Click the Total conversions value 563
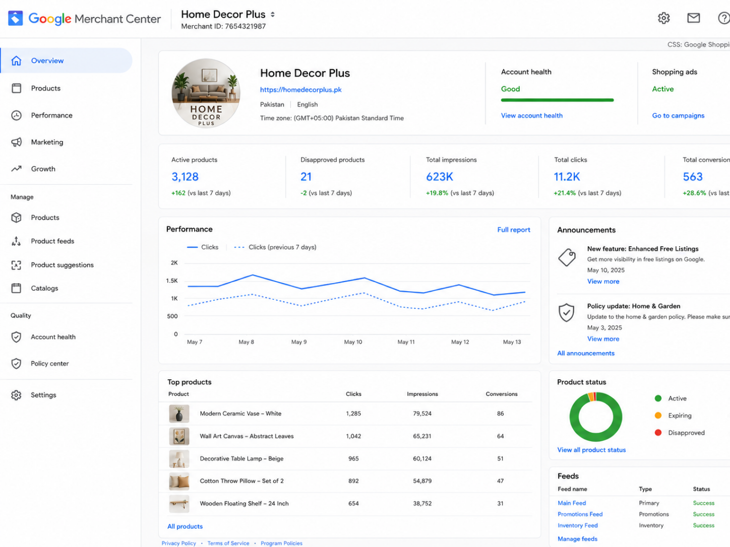This screenshot has height=547, width=730. pos(693,177)
